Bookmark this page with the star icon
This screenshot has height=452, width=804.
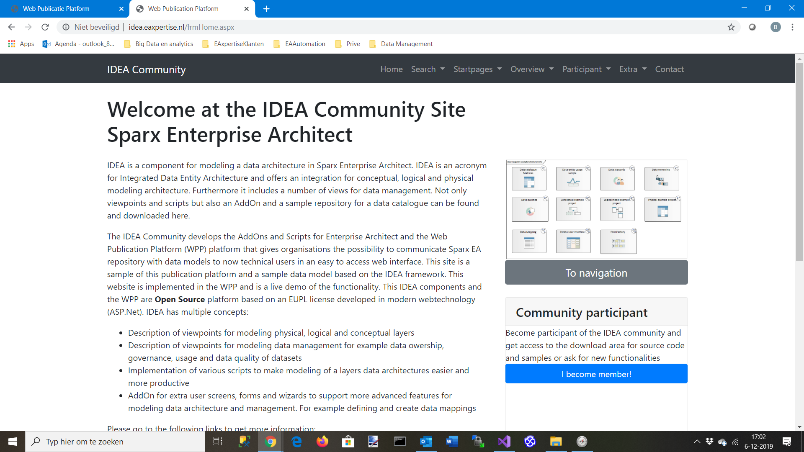click(731, 27)
